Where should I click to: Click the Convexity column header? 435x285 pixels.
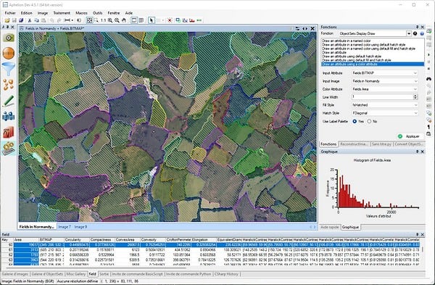point(153,239)
